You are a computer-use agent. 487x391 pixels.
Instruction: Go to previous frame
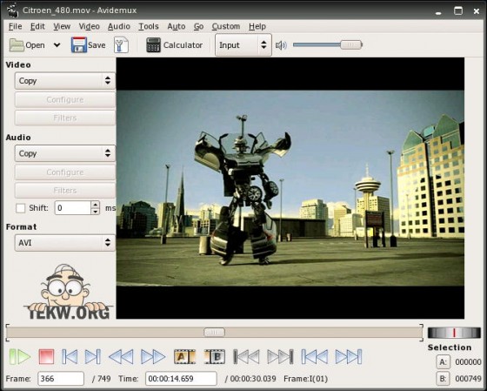70,357
